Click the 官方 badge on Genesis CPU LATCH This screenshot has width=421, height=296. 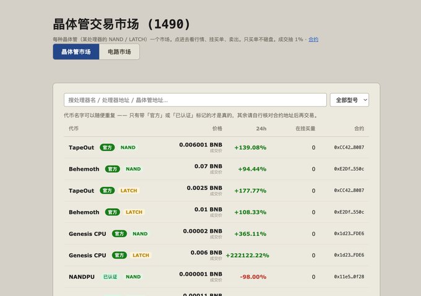[119, 255]
